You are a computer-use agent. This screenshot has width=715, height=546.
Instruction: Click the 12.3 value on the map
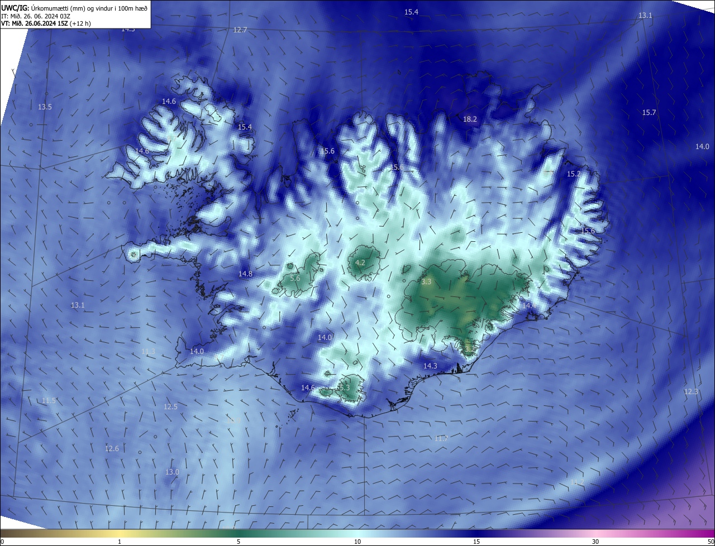pyautogui.click(x=691, y=391)
